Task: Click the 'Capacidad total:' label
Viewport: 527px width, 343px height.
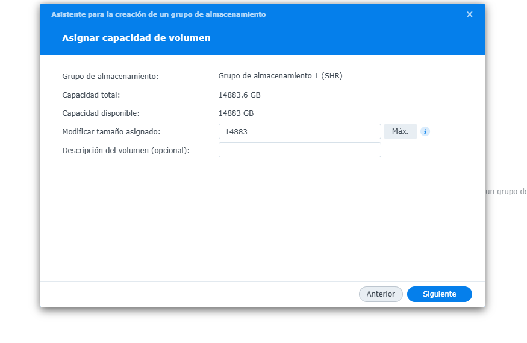Action: coord(91,95)
